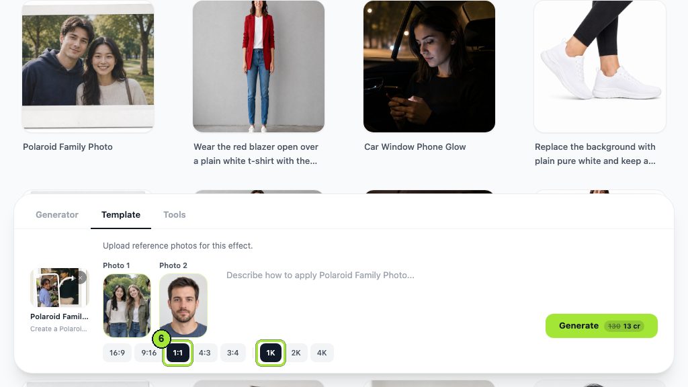Image resolution: width=688 pixels, height=387 pixels.
Task: Open the Template tab
Action: tap(121, 214)
